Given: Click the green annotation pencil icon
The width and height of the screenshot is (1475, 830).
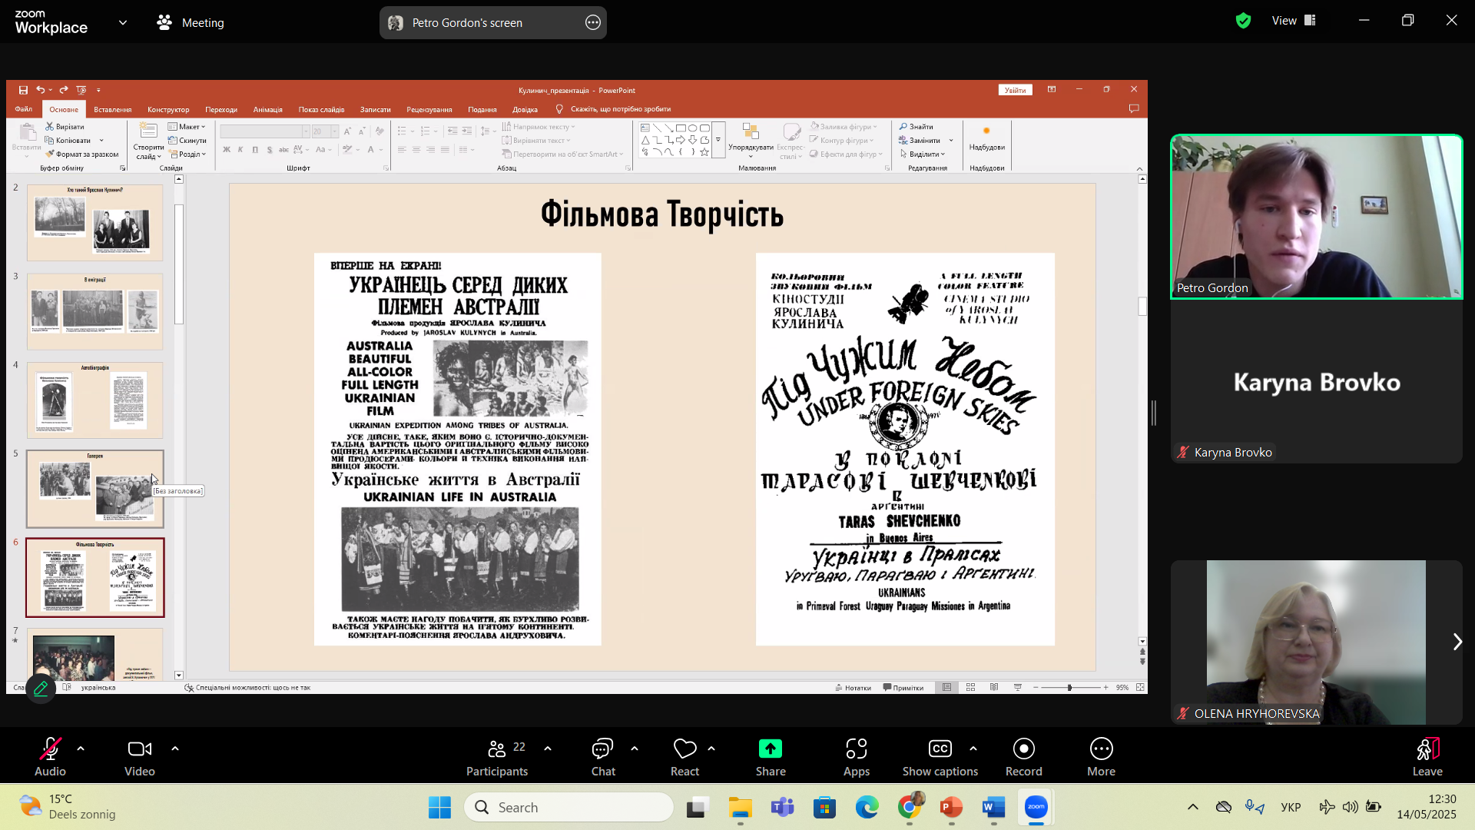Looking at the screenshot, I should click(41, 688).
